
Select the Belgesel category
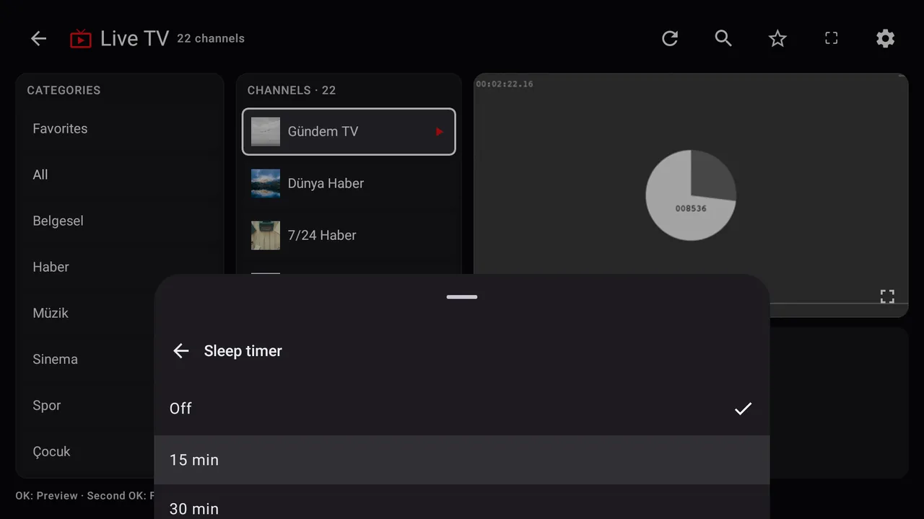click(120, 221)
